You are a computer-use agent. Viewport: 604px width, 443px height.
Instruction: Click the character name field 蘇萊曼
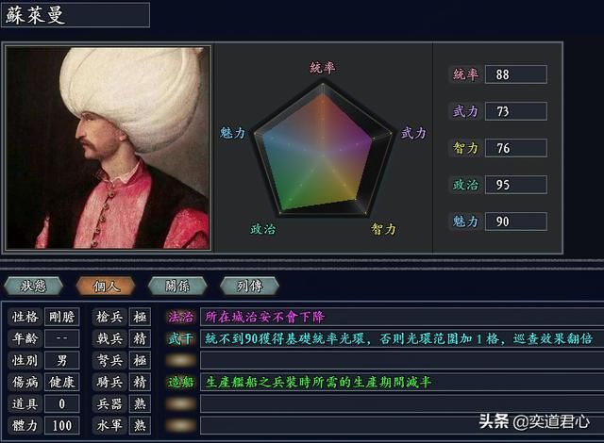[75, 15]
